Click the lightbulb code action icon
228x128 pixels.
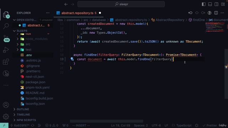[x=72, y=59]
